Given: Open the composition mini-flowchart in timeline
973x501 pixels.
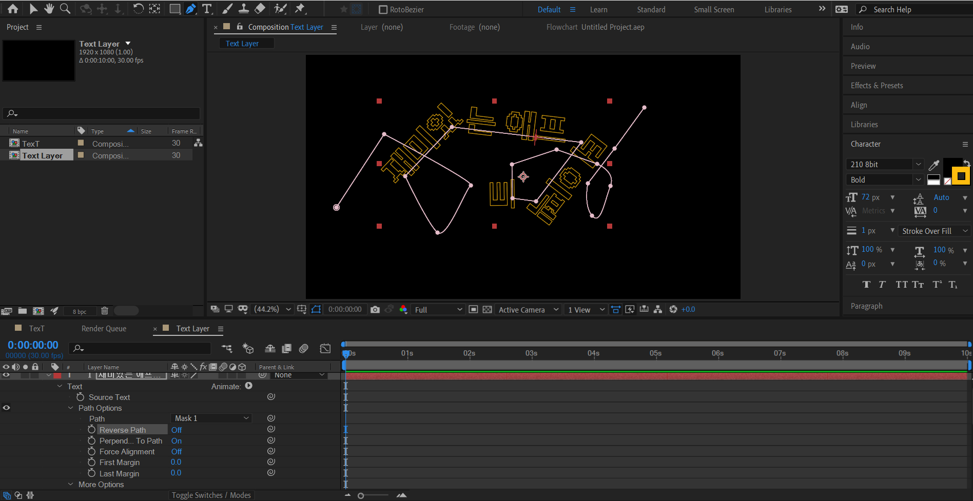Looking at the screenshot, I should 227,349.
